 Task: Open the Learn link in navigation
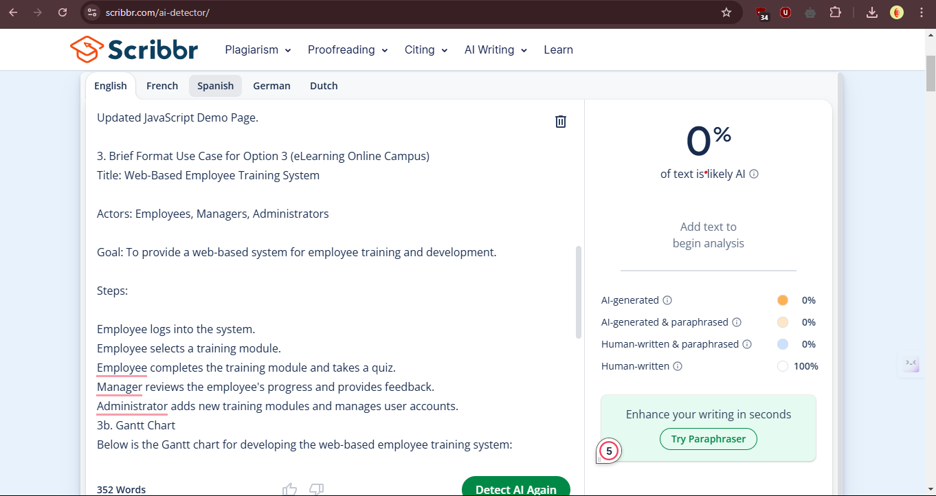558,49
